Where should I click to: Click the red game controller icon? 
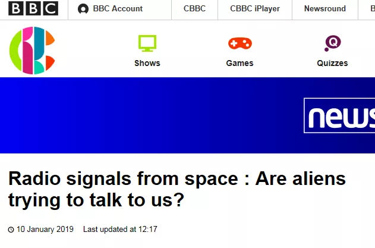240,43
